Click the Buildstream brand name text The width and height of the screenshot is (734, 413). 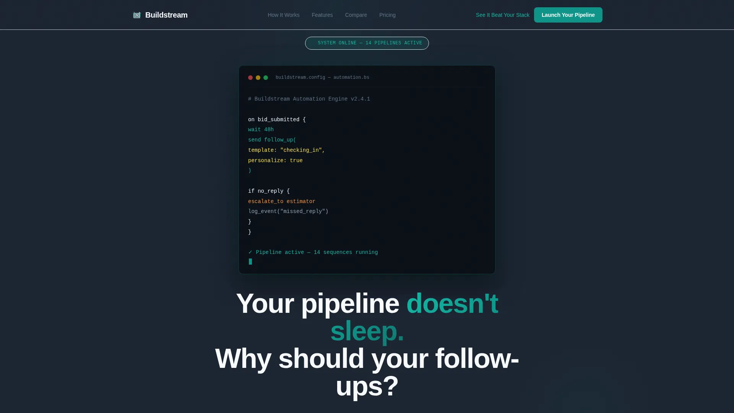[x=166, y=15]
